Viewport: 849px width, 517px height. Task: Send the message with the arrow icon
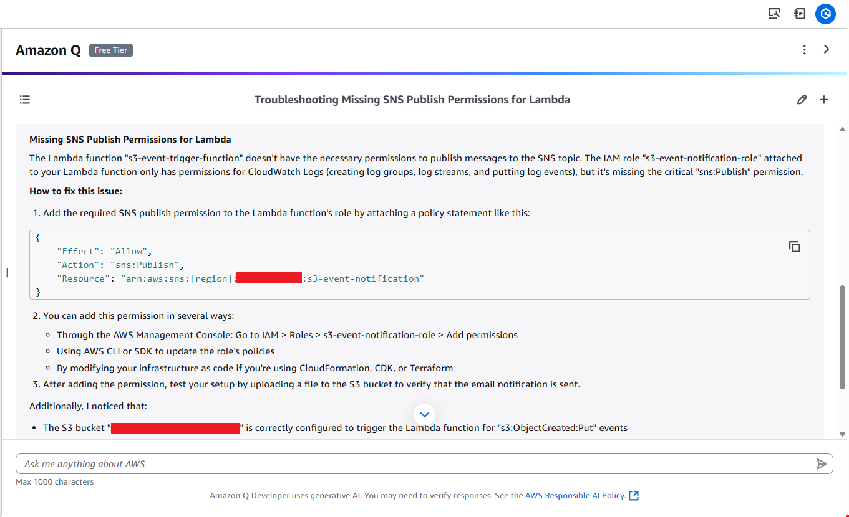(x=822, y=463)
